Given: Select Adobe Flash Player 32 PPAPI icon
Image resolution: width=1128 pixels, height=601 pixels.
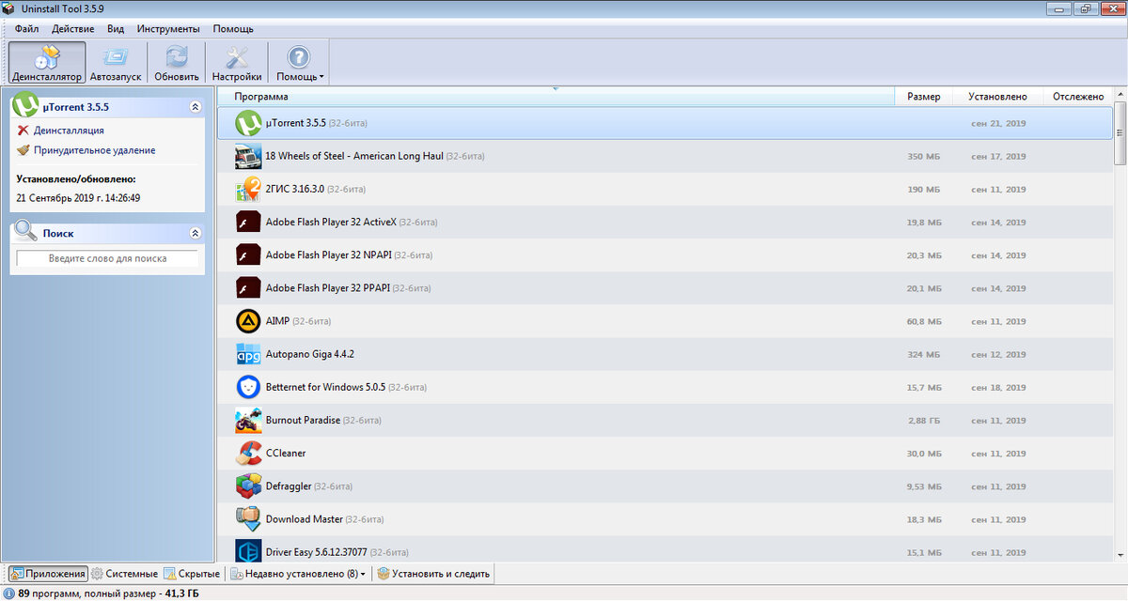Looking at the screenshot, I should point(248,288).
